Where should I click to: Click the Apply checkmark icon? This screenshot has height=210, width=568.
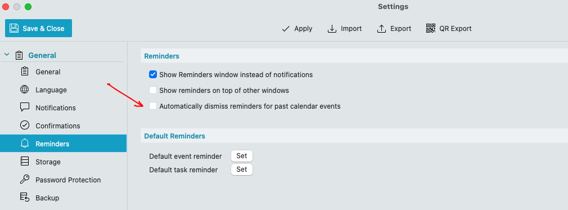click(x=286, y=29)
